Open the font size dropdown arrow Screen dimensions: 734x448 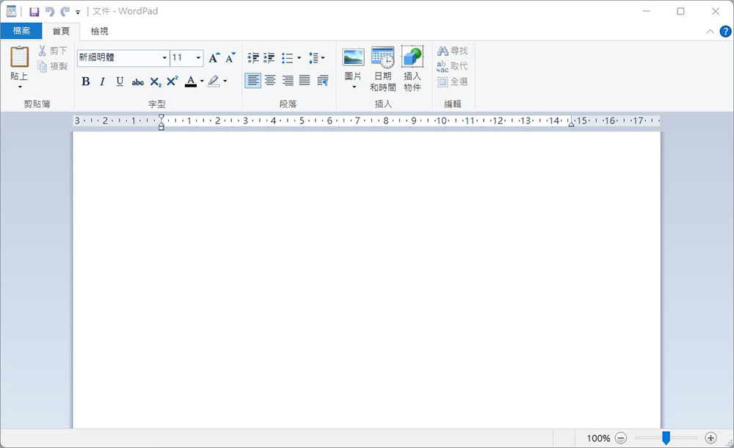click(198, 57)
